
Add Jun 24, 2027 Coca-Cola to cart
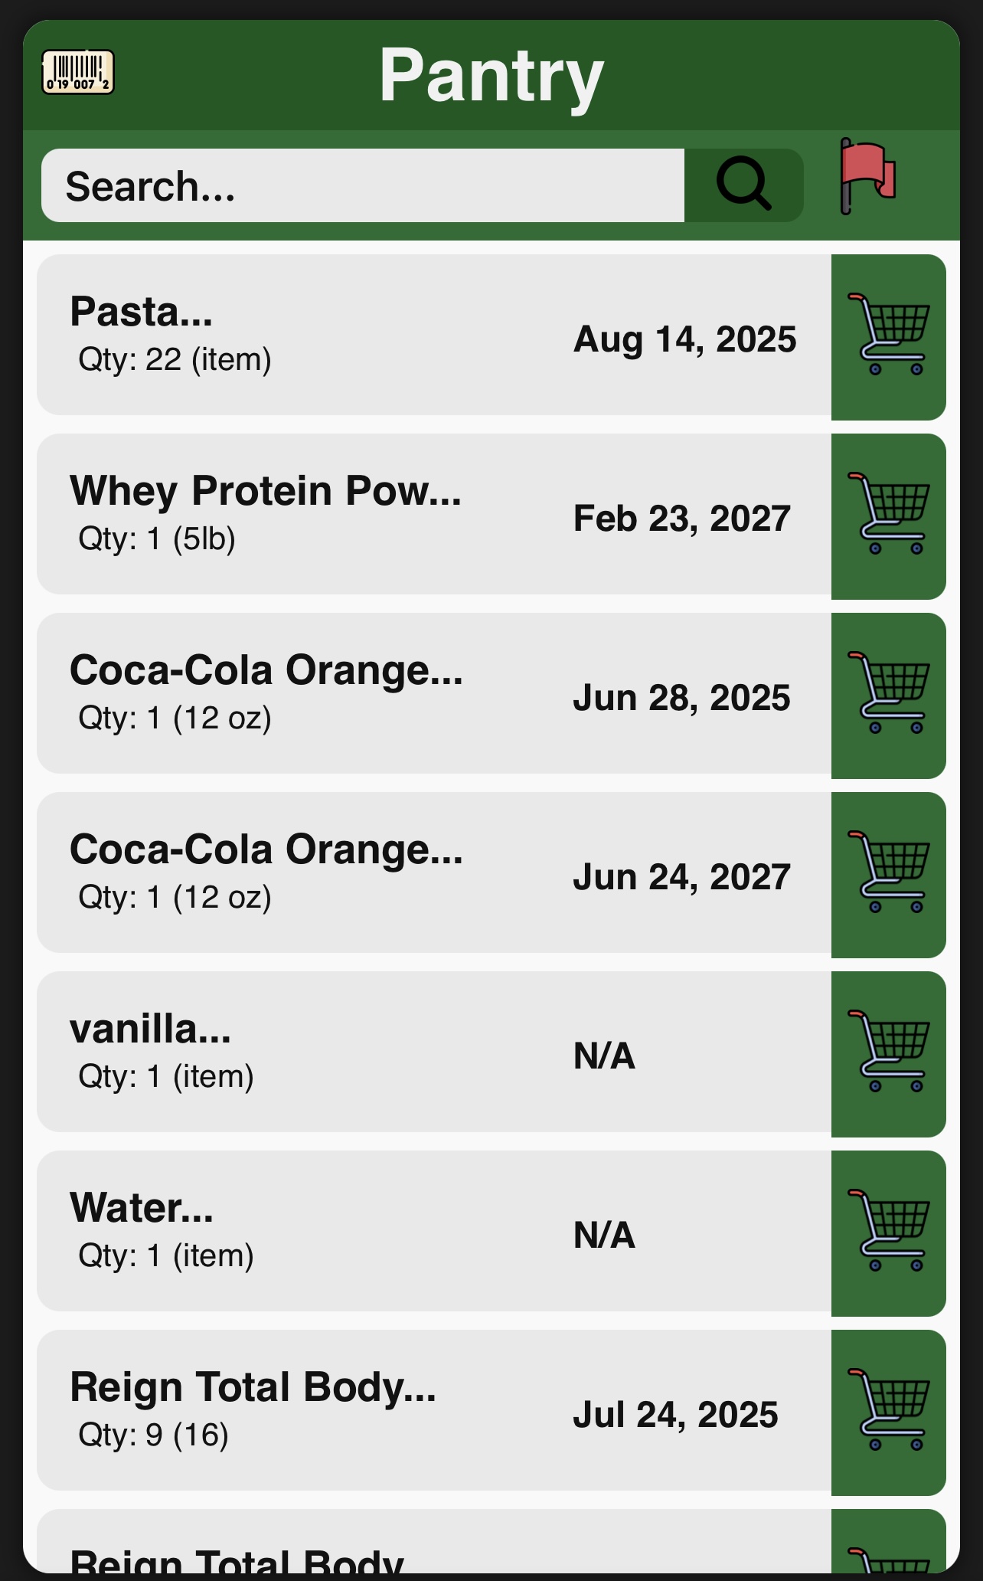tap(888, 875)
